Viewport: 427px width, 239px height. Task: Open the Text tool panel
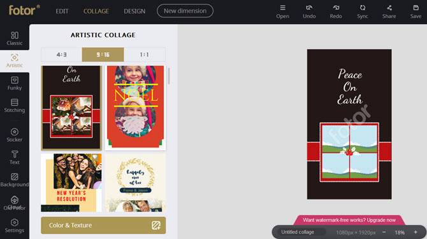click(15, 158)
